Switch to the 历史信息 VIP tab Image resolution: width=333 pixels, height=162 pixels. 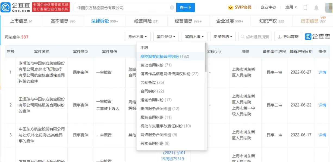pos(313,21)
